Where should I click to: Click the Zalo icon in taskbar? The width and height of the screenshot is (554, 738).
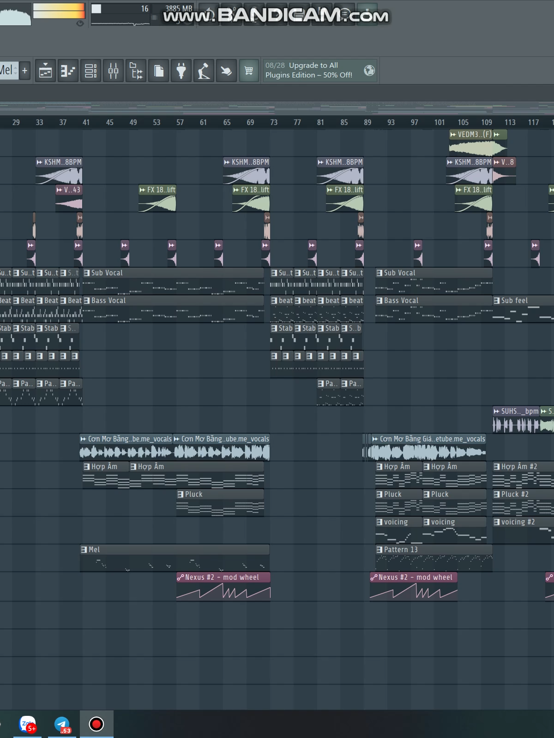click(28, 724)
